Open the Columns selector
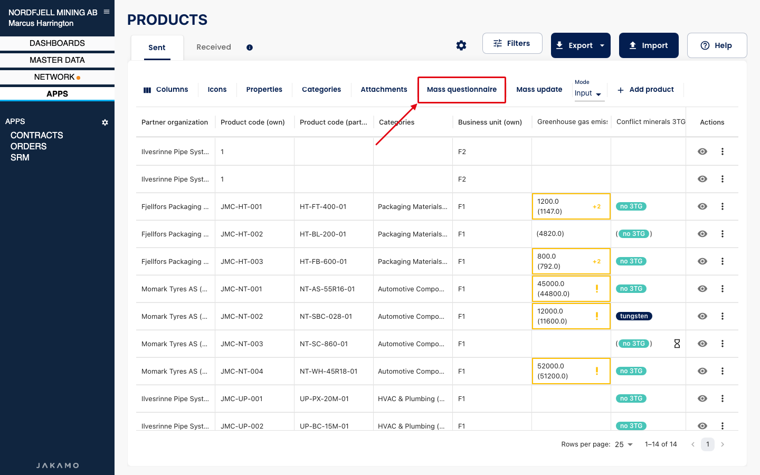760x475 pixels. click(166, 90)
